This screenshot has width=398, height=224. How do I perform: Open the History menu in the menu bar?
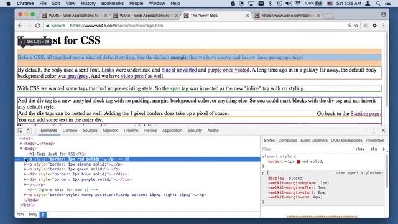pyautogui.click(x=88, y=3)
